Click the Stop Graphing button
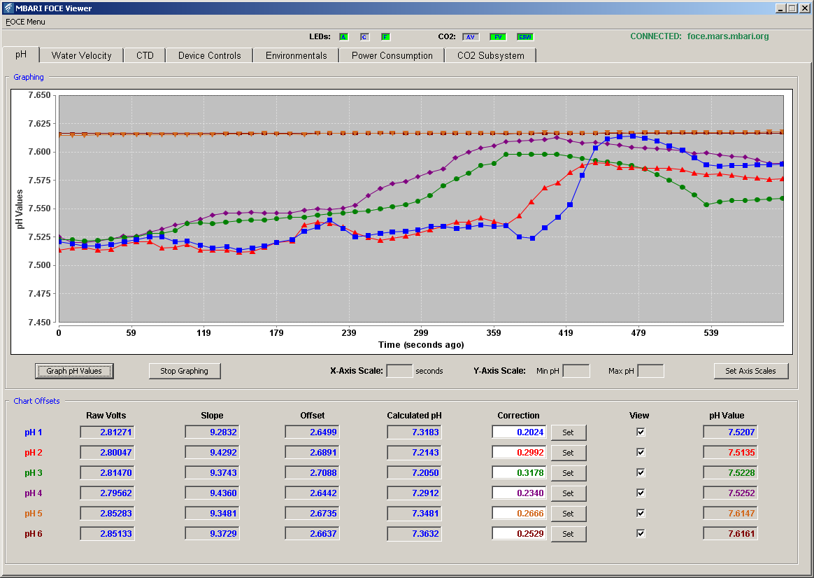 point(185,371)
